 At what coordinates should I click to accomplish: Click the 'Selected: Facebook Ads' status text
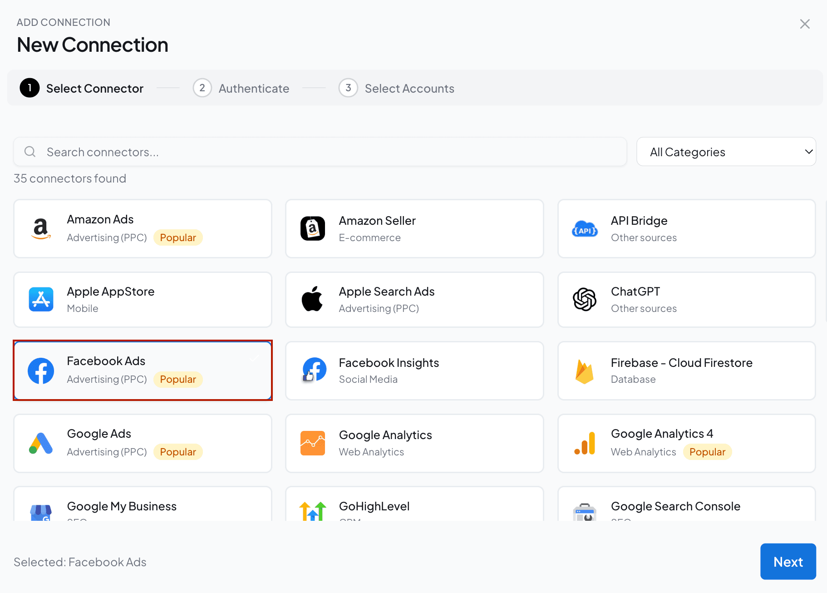[80, 562]
